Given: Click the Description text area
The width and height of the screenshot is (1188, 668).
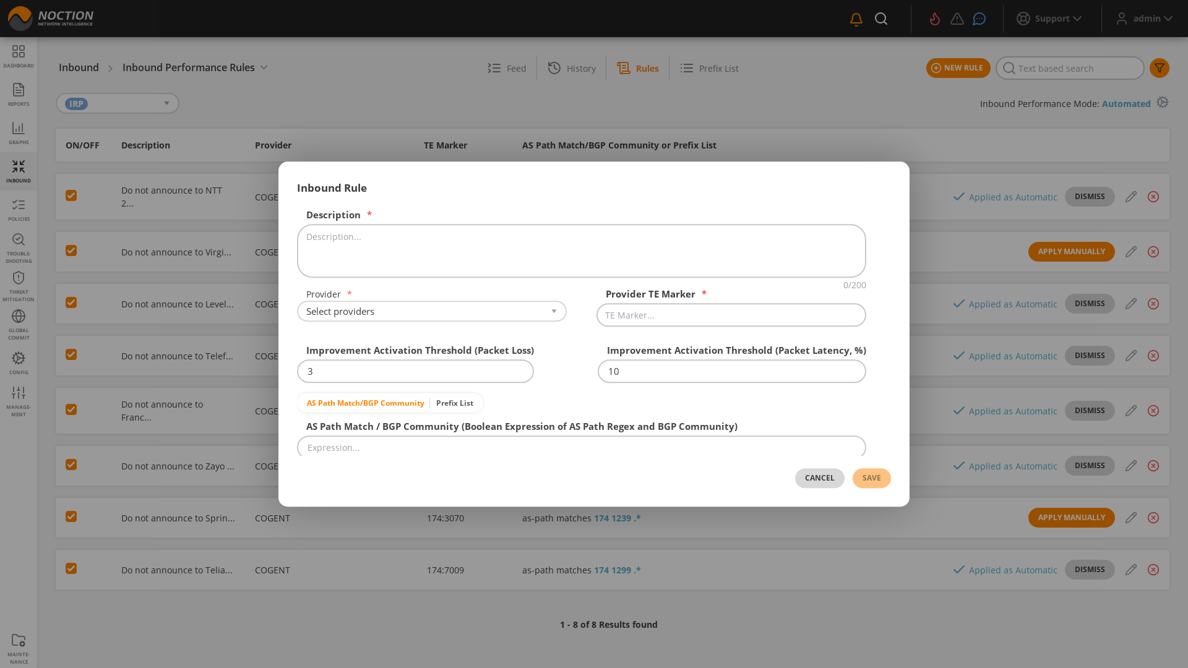Looking at the screenshot, I should [581, 250].
